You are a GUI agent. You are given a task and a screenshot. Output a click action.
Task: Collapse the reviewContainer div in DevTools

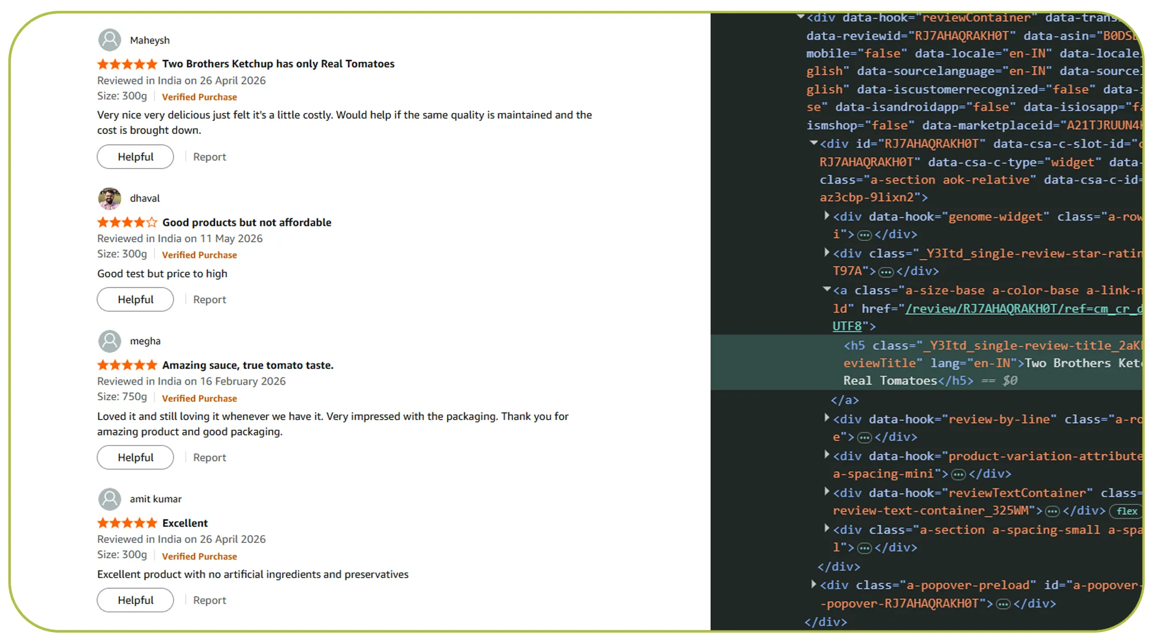click(x=801, y=17)
